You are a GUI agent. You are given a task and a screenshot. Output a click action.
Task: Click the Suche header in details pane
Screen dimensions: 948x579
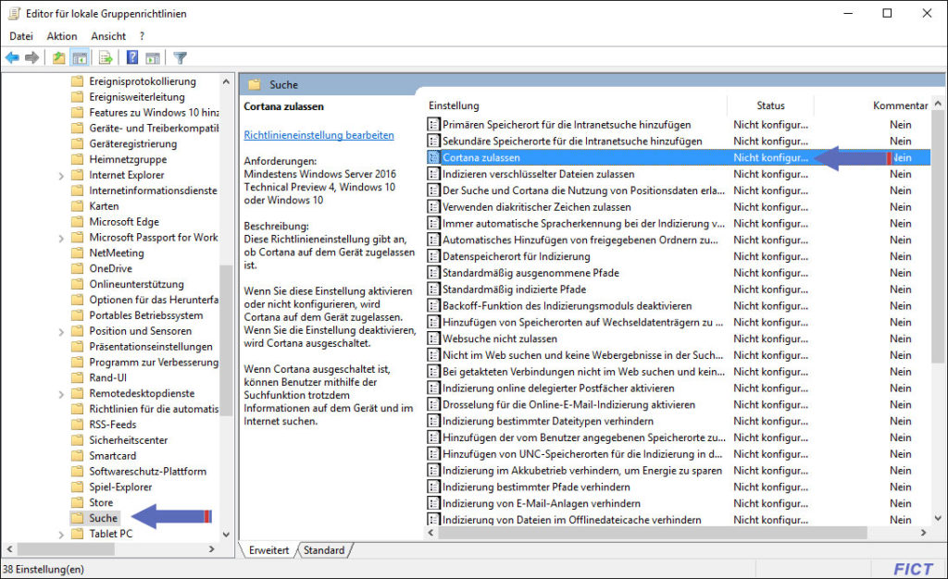click(283, 84)
